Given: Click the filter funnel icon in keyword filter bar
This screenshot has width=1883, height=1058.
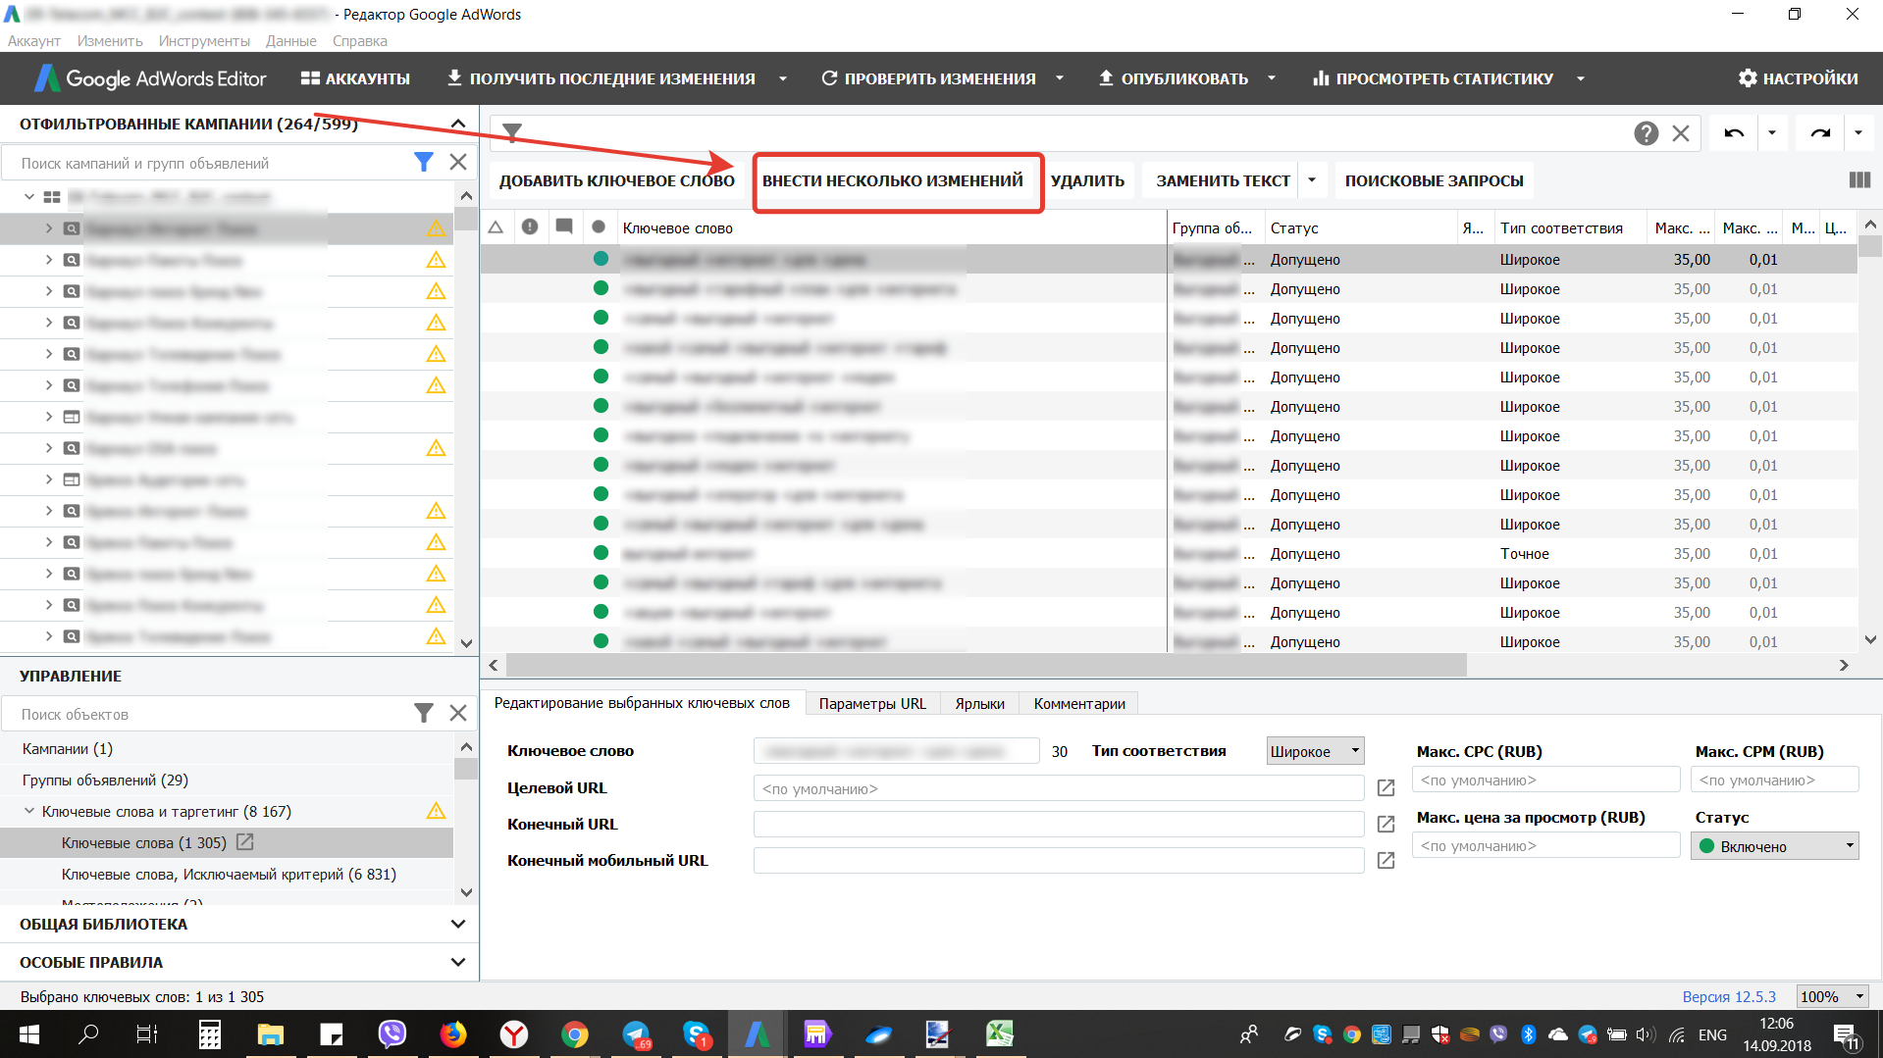Looking at the screenshot, I should pyautogui.click(x=512, y=132).
